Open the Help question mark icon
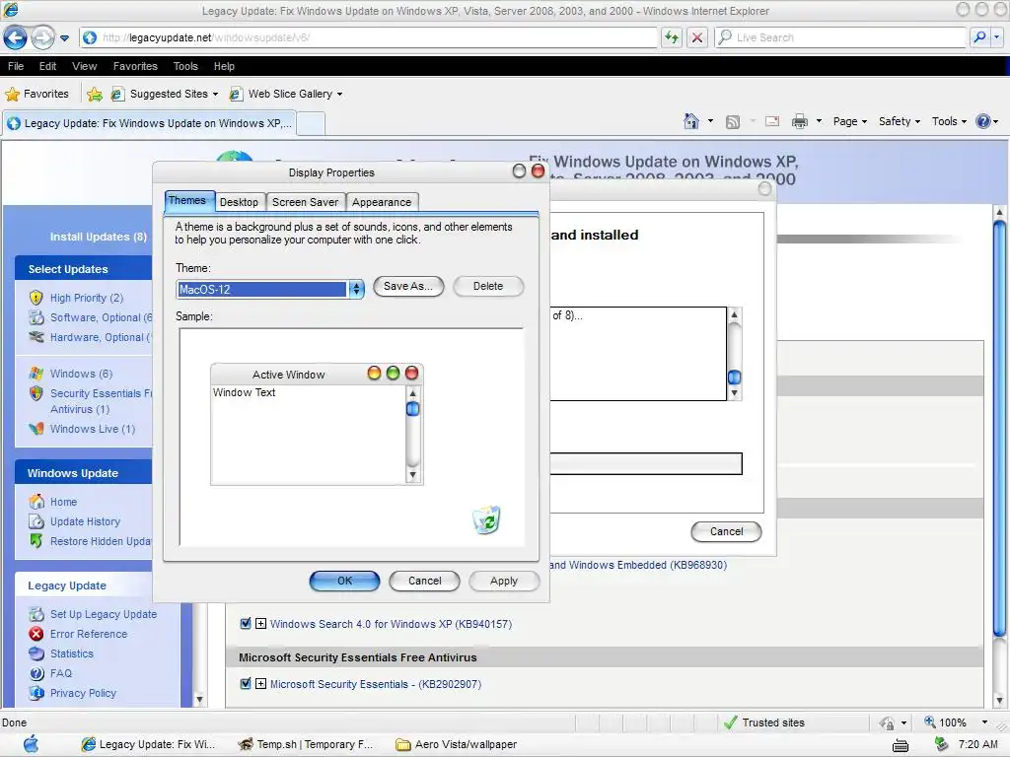 pos(983,121)
